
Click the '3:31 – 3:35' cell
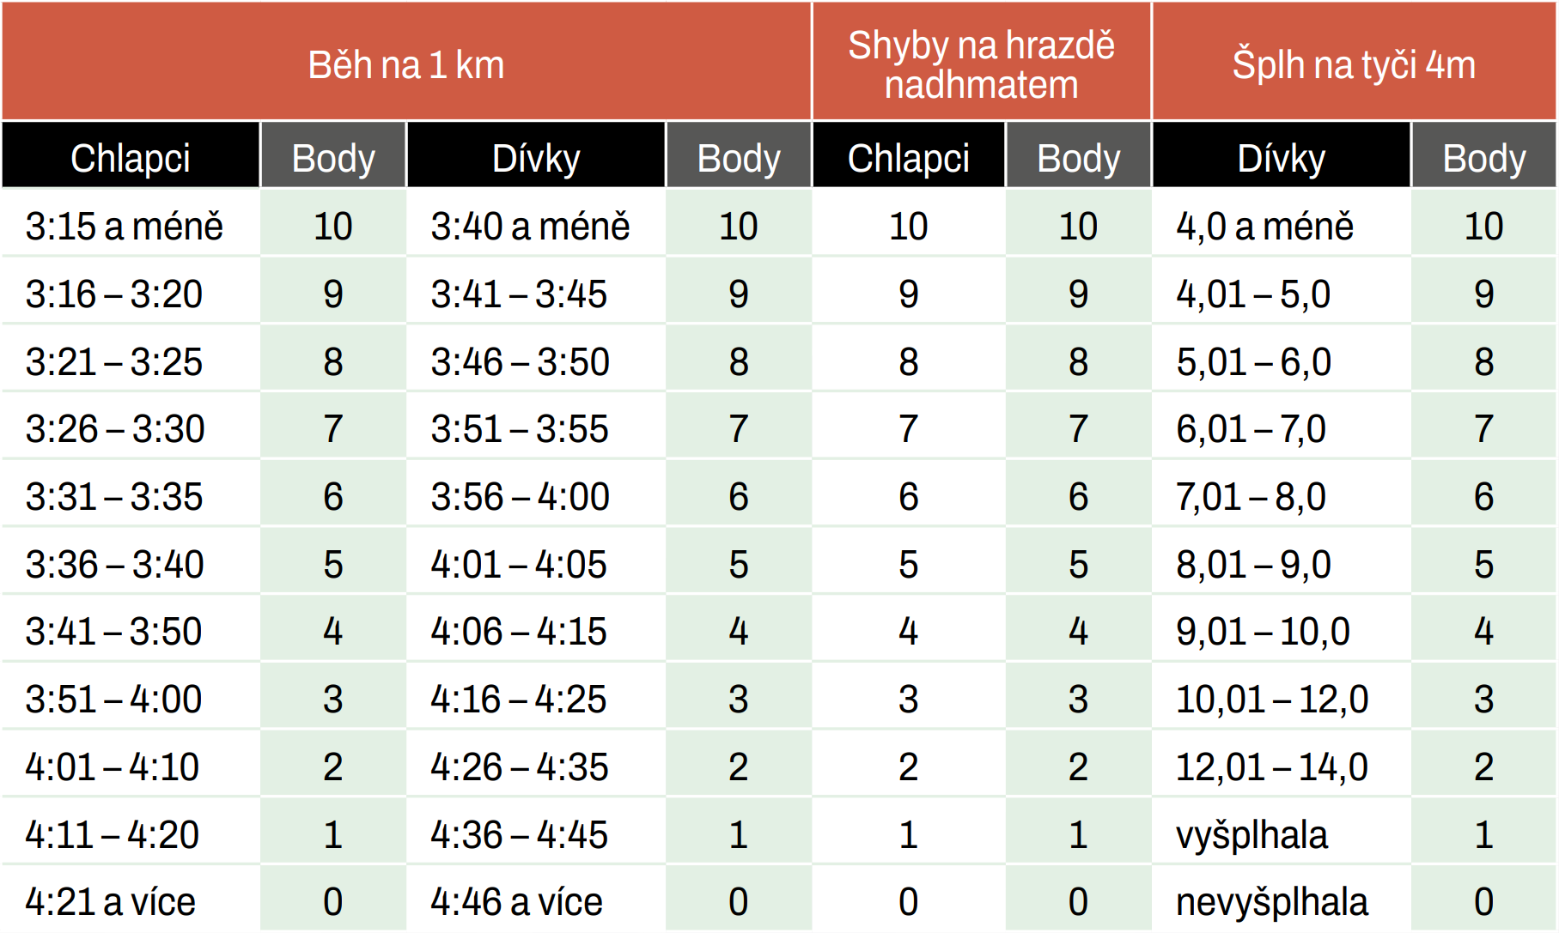tap(131, 493)
